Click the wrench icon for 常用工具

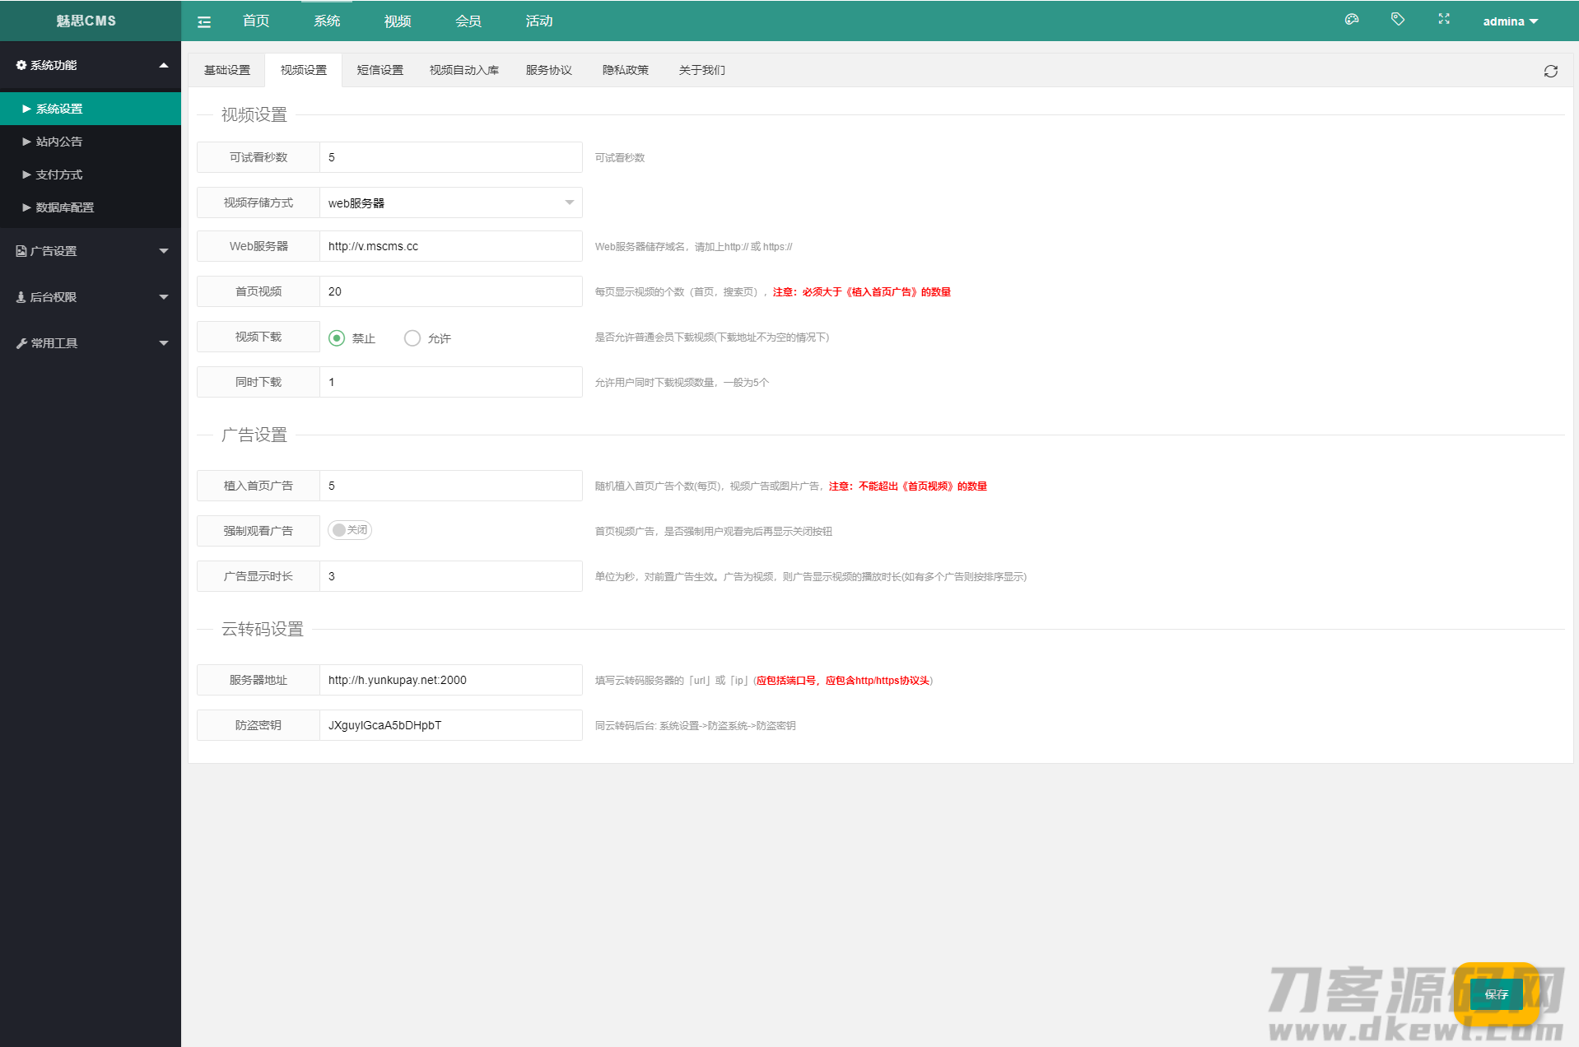pos(21,343)
